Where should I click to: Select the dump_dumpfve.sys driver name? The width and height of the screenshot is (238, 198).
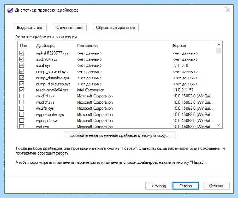point(52,78)
